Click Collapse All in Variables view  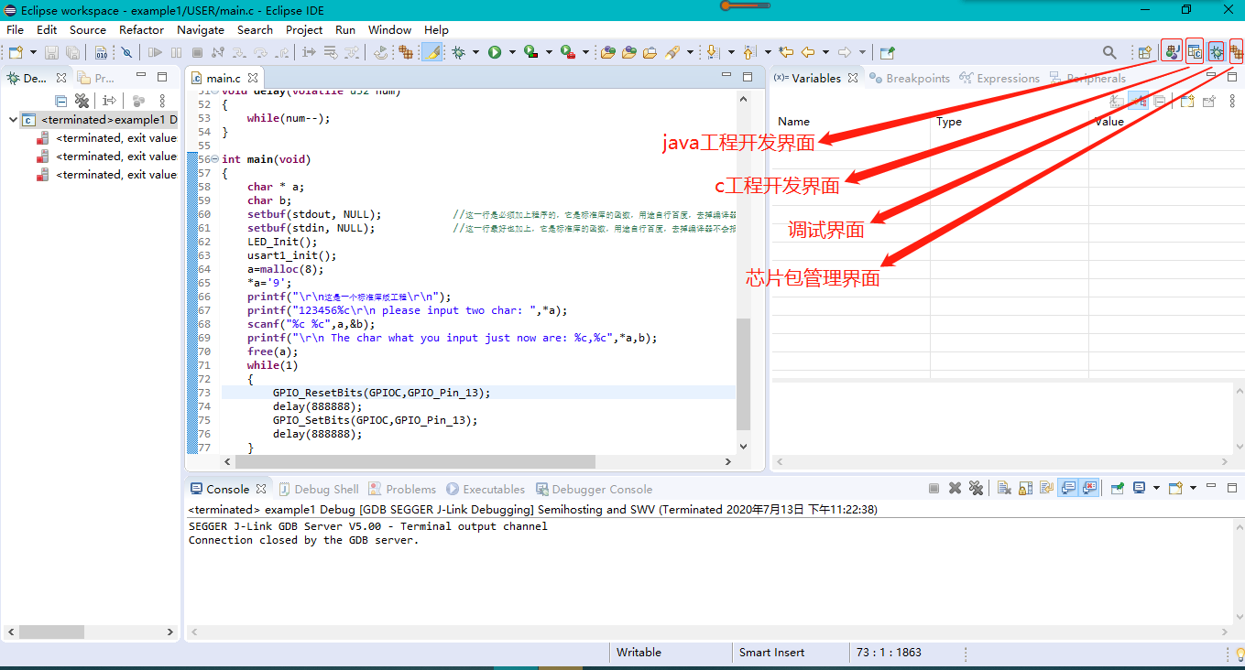(x=1160, y=101)
